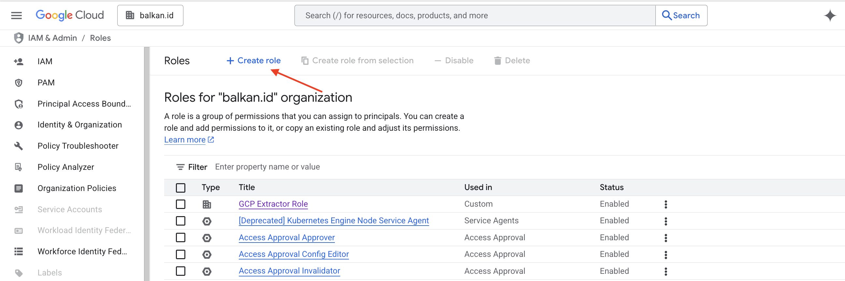This screenshot has height=281, width=845.
Task: Click the resources search input field
Action: 474,15
